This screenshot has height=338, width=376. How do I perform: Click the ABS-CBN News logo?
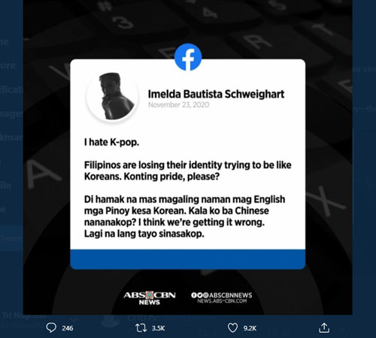(x=150, y=298)
